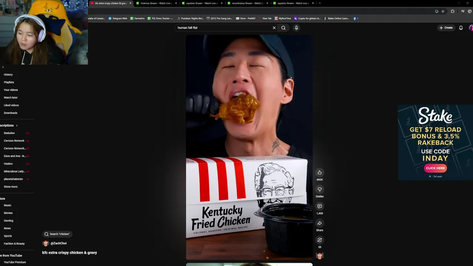Open Gaming in the Explore list
The image size is (473, 266).
[8, 221]
